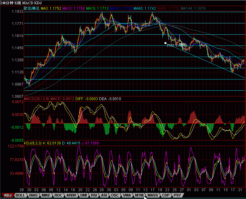Click the 'MA30: 1.1730' moving average label

point(121,8)
